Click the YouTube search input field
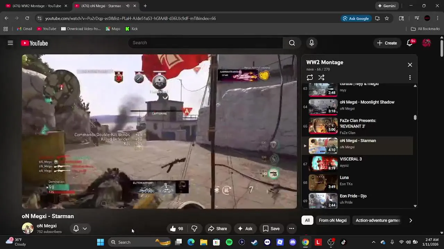The height and width of the screenshot is (249, 444). pyautogui.click(x=205, y=43)
